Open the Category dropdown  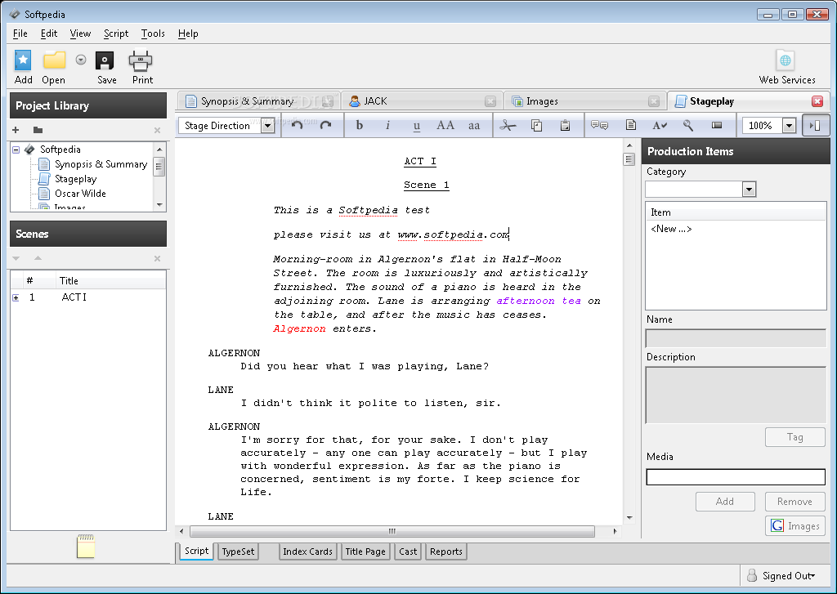click(x=749, y=189)
